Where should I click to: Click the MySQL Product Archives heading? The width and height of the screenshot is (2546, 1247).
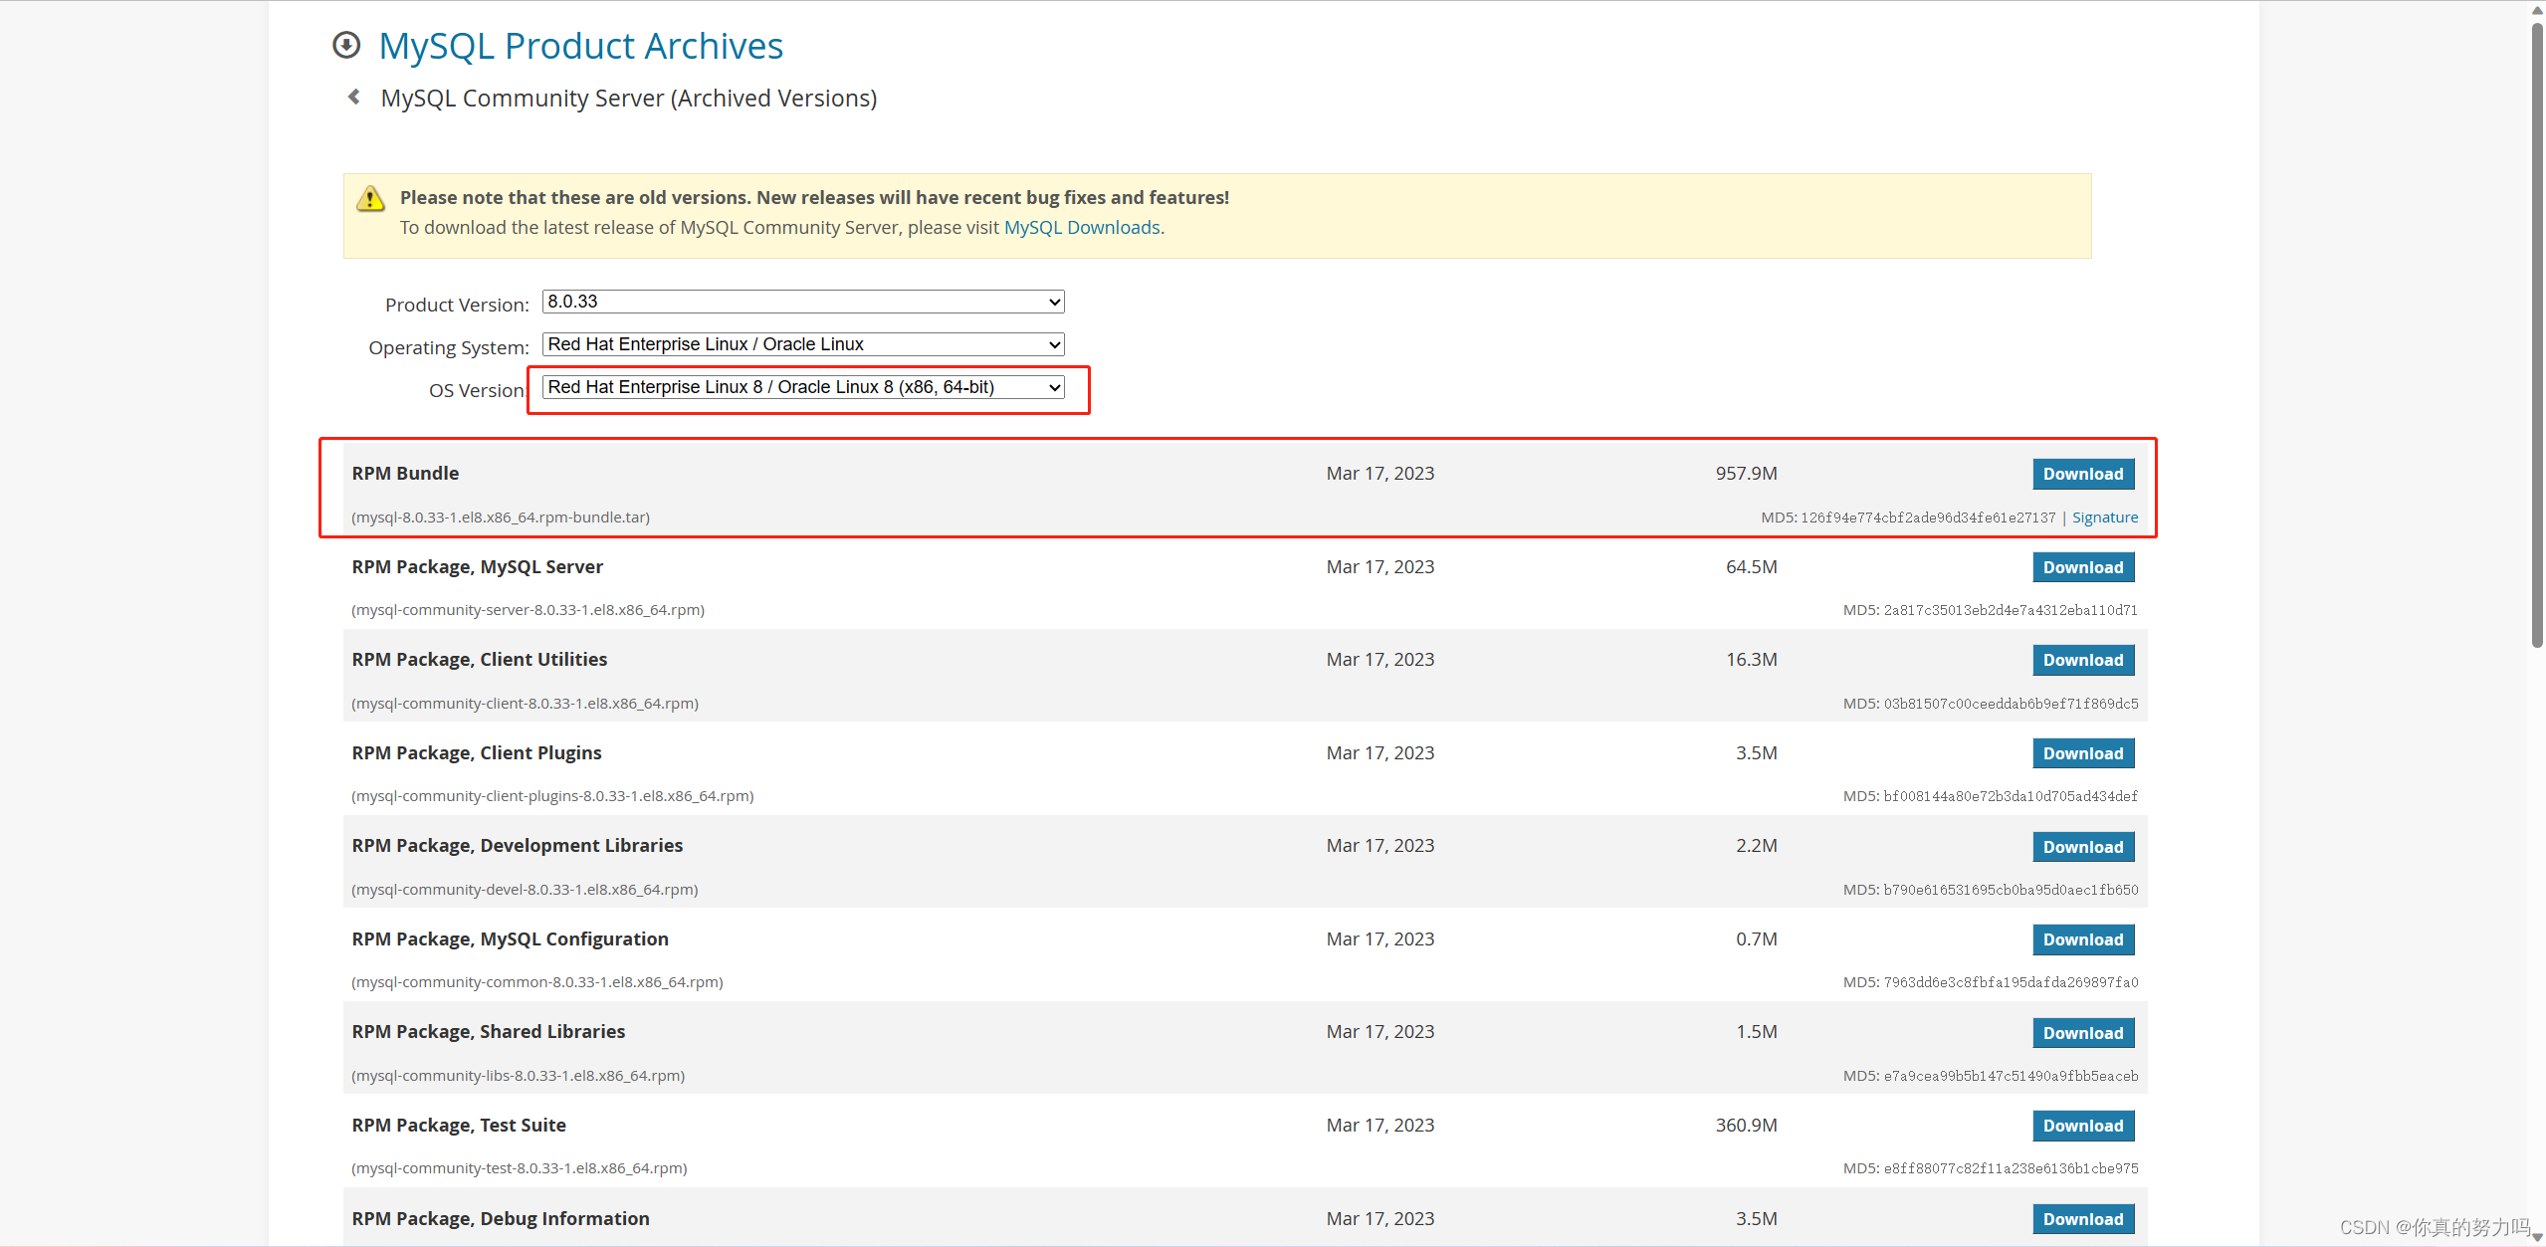580,46
